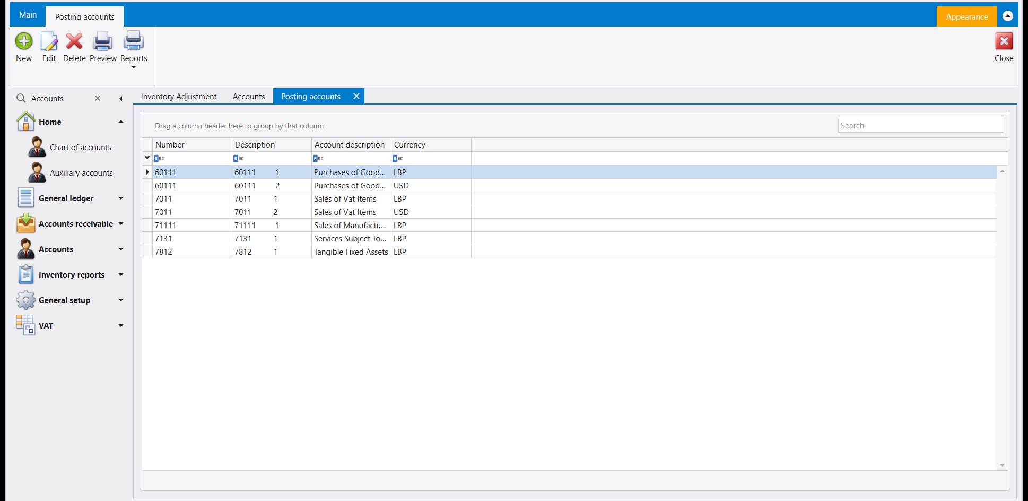Click the grid Search input field

pyautogui.click(x=920, y=125)
